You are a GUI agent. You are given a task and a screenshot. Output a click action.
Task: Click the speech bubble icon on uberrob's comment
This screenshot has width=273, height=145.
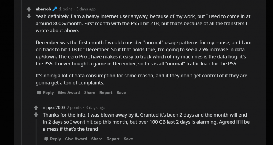click(39, 93)
